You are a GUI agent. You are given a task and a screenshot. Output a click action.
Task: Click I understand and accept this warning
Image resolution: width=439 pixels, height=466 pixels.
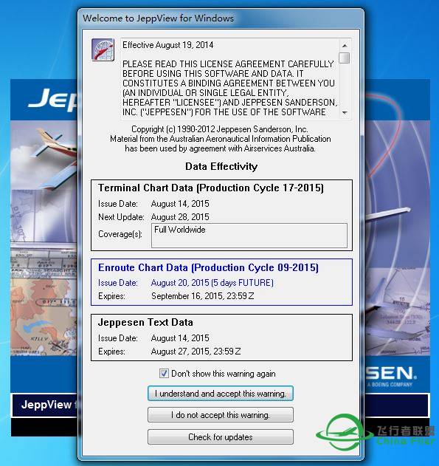pos(221,394)
